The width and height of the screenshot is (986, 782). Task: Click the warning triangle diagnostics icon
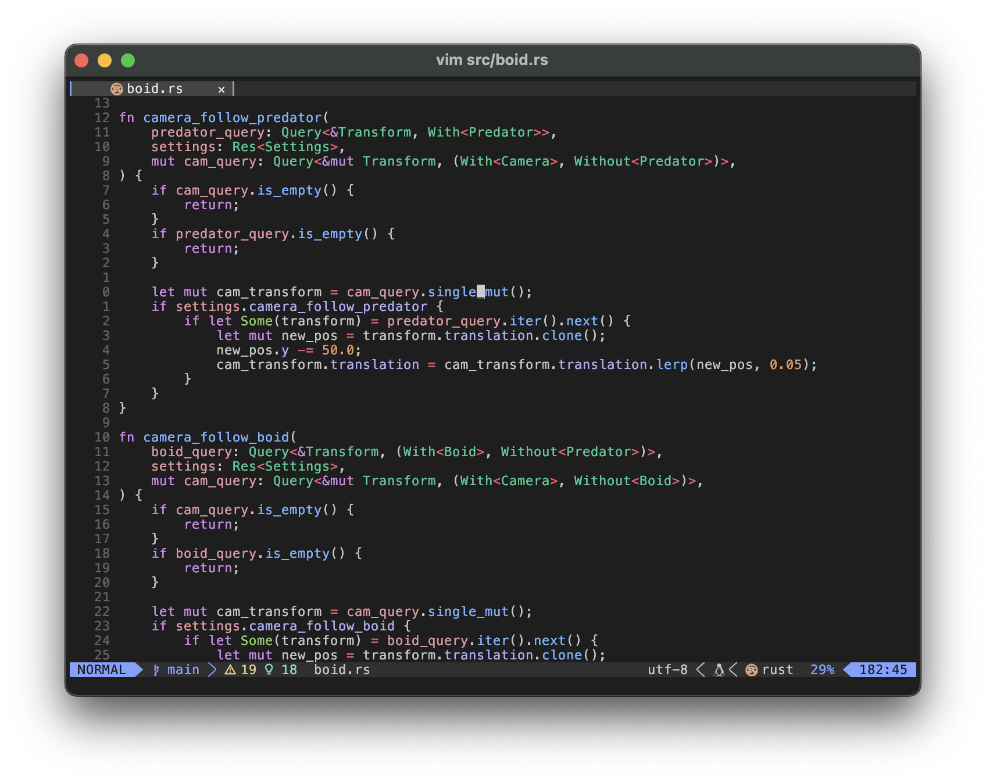(x=230, y=670)
